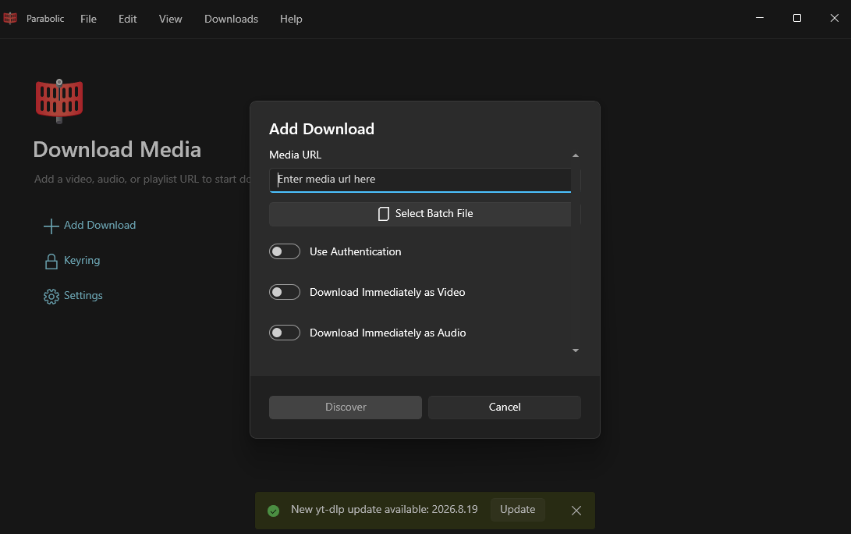Image resolution: width=851 pixels, height=534 pixels.
Task: Click the lock icon beside Keyring
Action: click(51, 262)
